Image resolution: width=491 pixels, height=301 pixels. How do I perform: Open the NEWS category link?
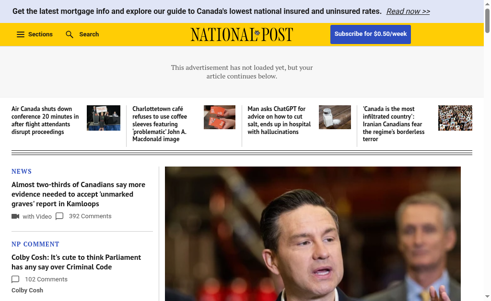coord(22,171)
